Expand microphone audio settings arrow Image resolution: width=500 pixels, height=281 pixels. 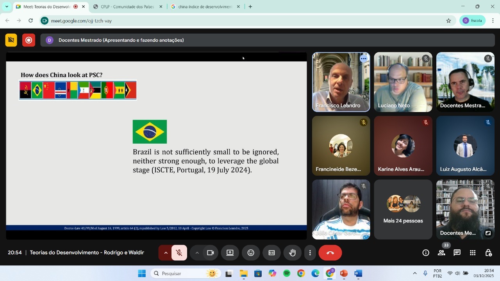pos(166,253)
